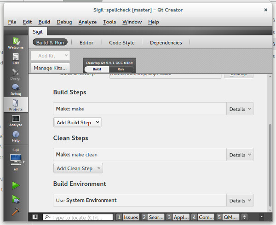
Task: Select the Sigil project tab
Action: click(x=38, y=31)
